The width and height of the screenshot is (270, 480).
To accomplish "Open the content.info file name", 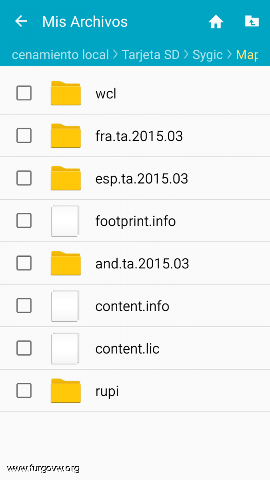I will (132, 306).
